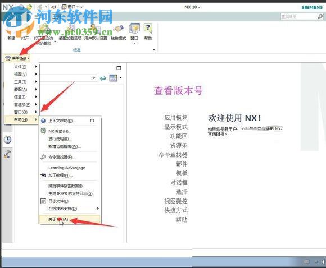This screenshot has width=326, height=268.
Task: Open 加工教程(N) tutorial entry
Action: [70, 175]
